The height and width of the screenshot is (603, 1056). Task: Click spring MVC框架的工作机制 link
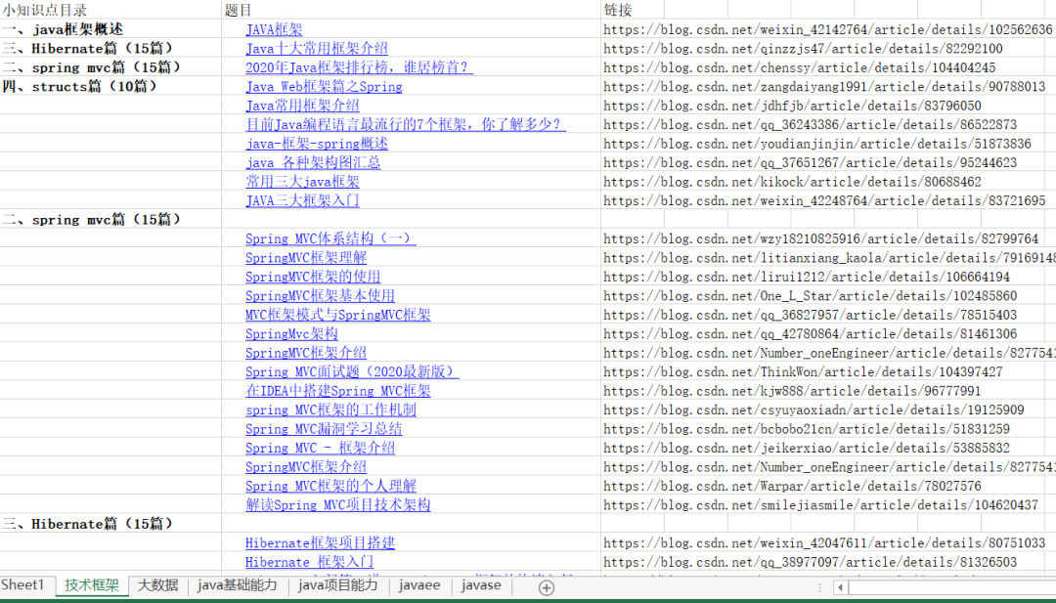point(330,409)
